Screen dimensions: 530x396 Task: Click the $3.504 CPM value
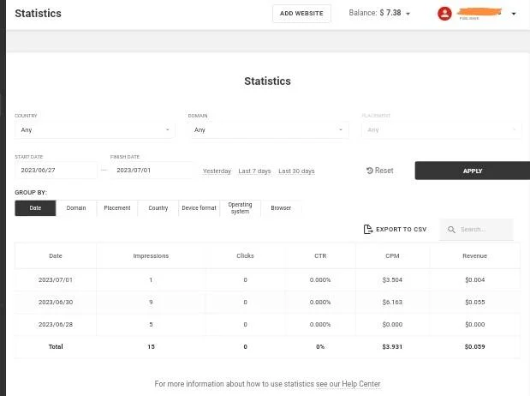click(x=392, y=280)
